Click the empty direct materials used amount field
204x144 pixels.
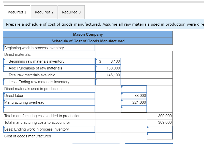click(x=134, y=89)
